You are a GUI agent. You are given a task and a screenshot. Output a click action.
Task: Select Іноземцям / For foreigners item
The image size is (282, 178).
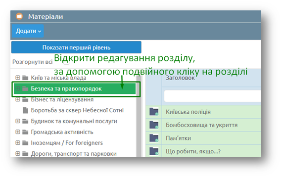click(67, 143)
